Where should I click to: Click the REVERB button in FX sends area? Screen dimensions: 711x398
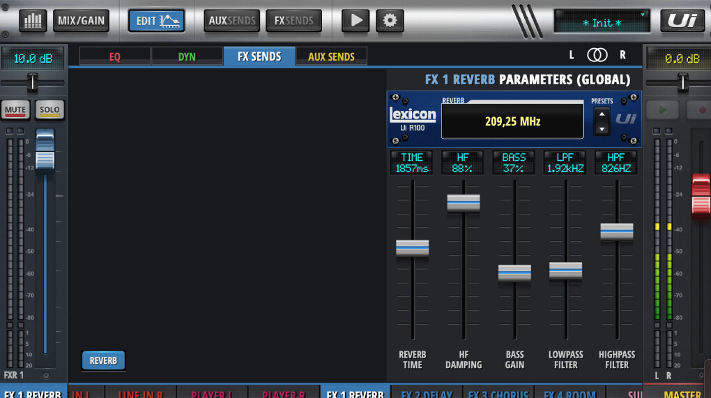pos(103,361)
